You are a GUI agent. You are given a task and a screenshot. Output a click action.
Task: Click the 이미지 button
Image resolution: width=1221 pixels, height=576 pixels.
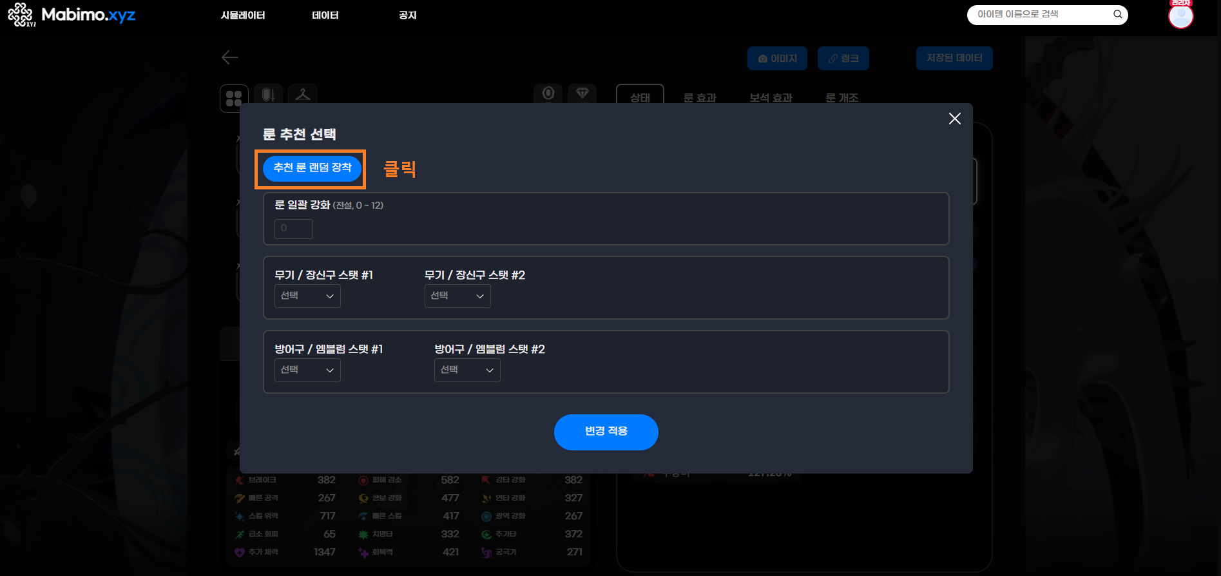pyautogui.click(x=777, y=58)
